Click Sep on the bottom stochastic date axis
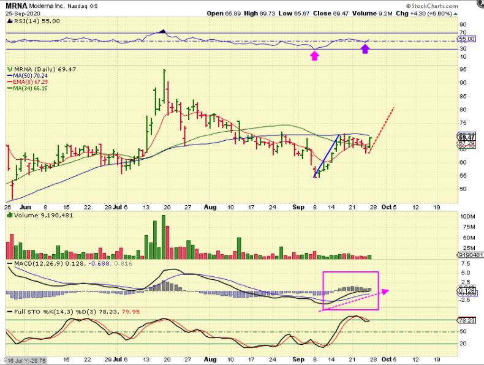The image size is (484, 365). [x=298, y=359]
